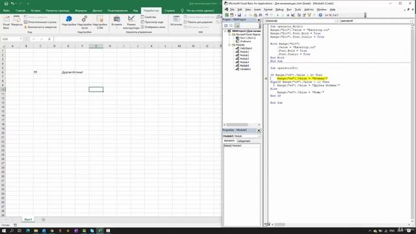The image size is (416, 234).
Task: Open File menu in VBA editor
Action: 232,10
